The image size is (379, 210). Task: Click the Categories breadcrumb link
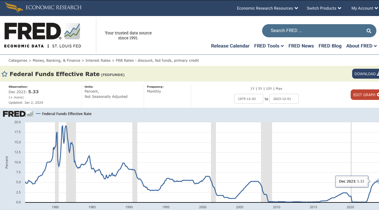18,61
